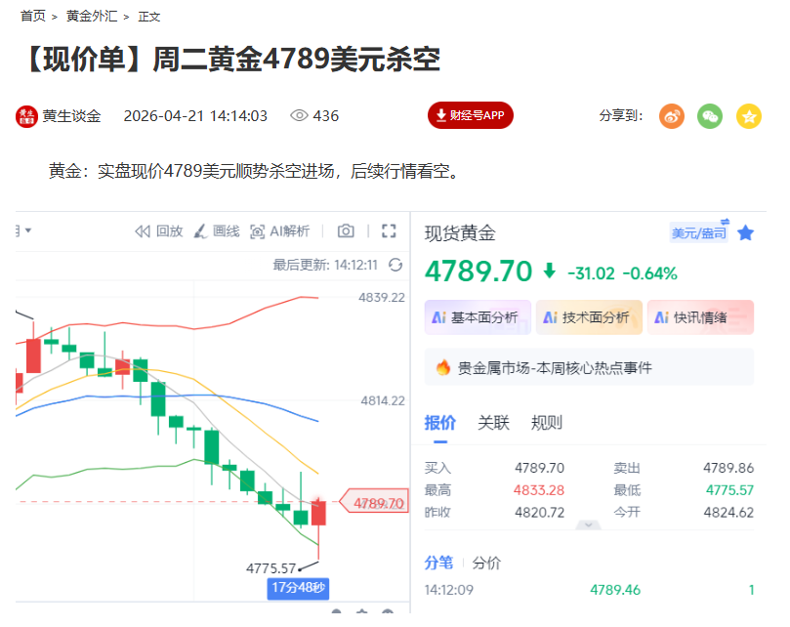Open 报价 tab
This screenshot has height=627, width=790.
pyautogui.click(x=439, y=422)
